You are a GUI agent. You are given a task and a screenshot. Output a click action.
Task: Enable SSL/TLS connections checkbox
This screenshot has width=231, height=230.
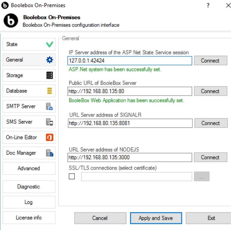point(72,176)
